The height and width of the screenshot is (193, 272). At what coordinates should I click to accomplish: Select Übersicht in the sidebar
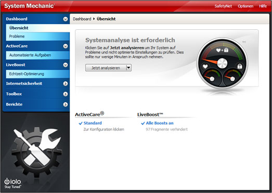pyautogui.click(x=38, y=28)
